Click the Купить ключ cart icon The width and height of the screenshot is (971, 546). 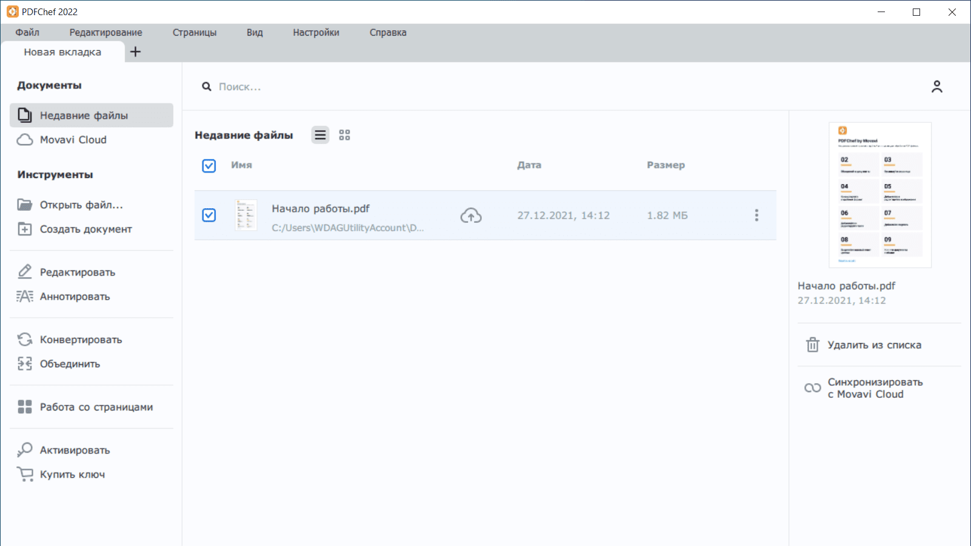25,474
